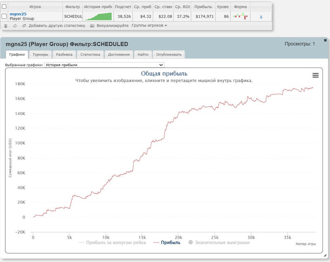Click the 'x' remove link in row

(261, 16)
